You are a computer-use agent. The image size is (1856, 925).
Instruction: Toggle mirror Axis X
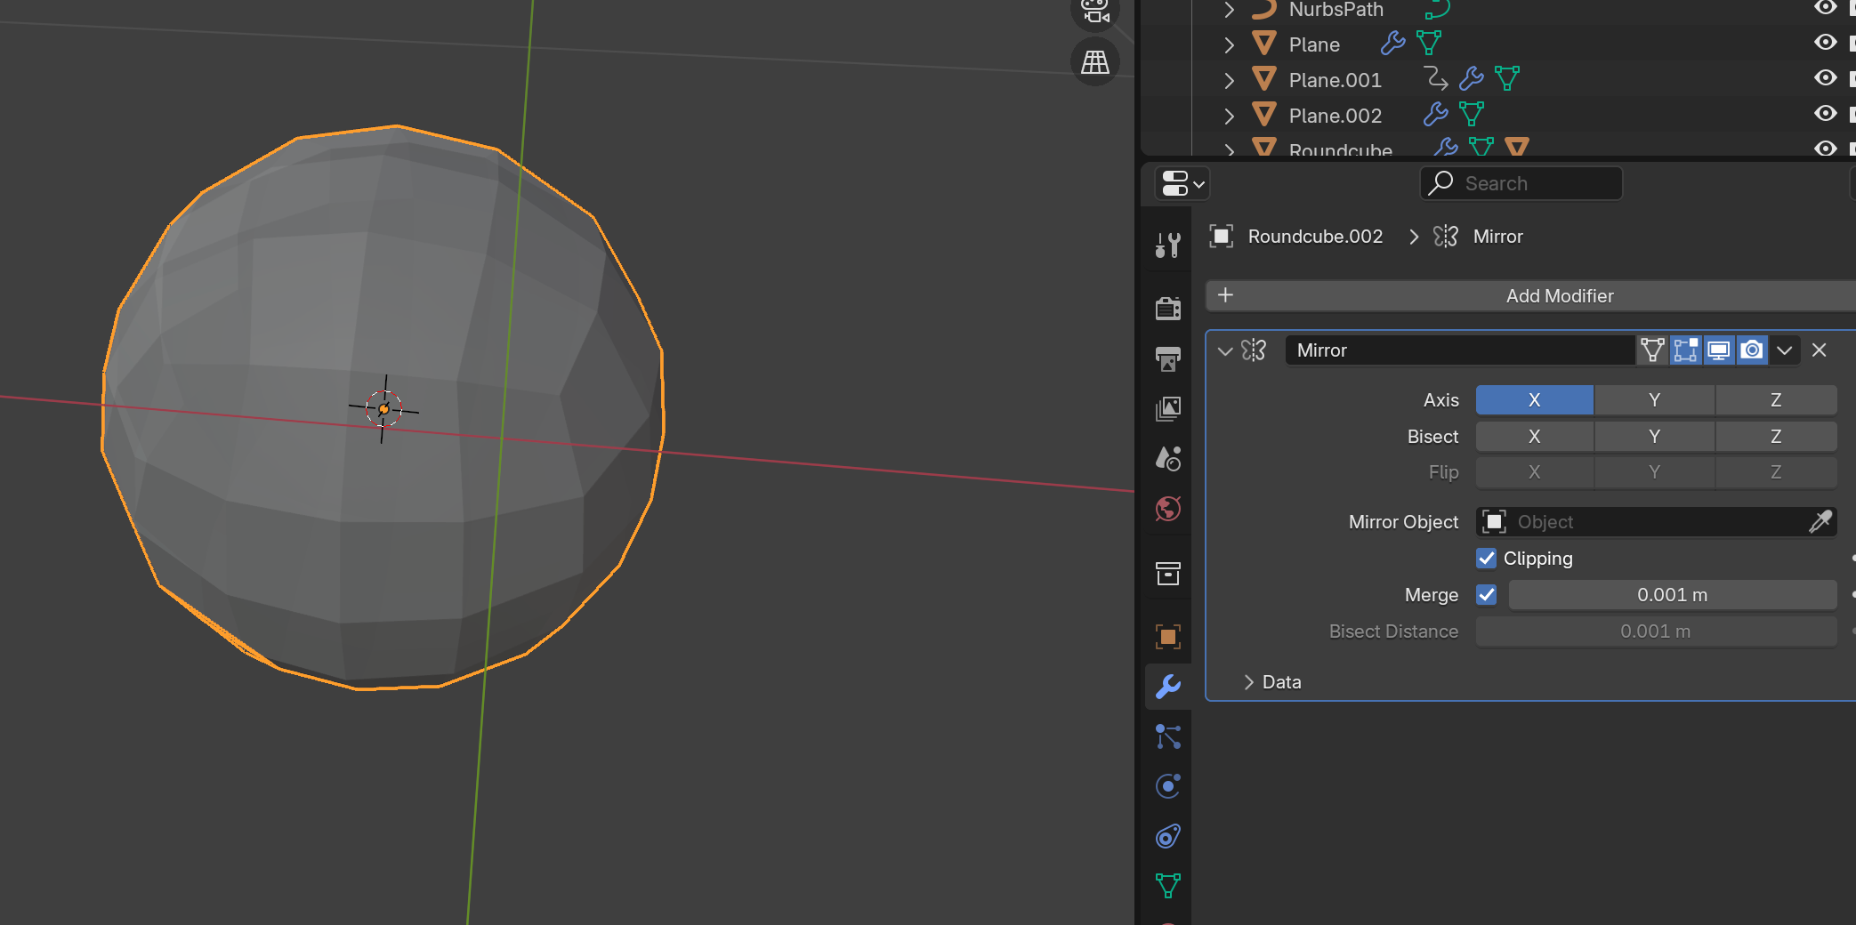click(x=1535, y=400)
